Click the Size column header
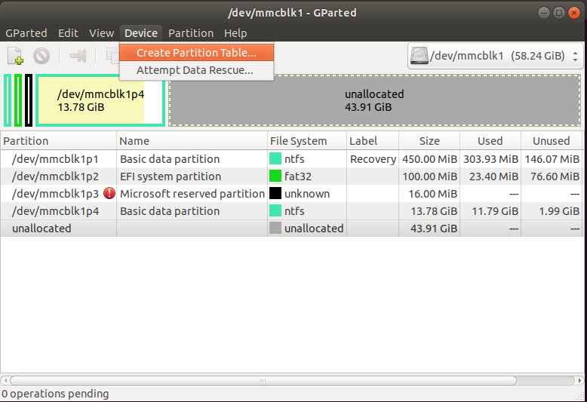Image resolution: width=587 pixels, height=402 pixels. [429, 141]
